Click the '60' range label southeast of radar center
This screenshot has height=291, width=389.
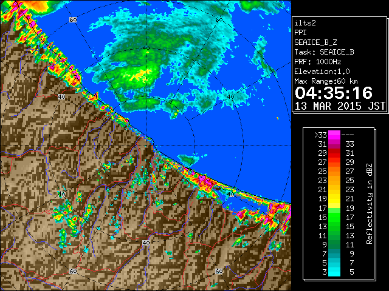(x=219, y=272)
